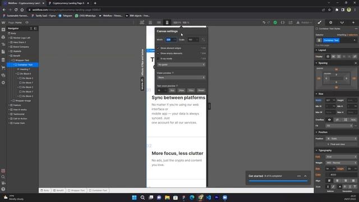Toggle page preview eye icon
Viewport: 359px width, 202px height.
tap(27, 22)
